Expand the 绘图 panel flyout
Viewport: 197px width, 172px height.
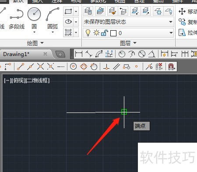pyautogui.click(x=35, y=43)
